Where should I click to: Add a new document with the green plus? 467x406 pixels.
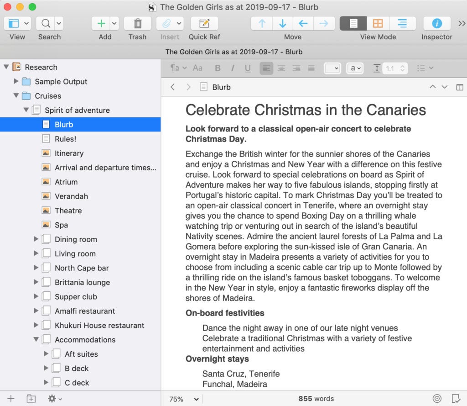pyautogui.click(x=101, y=23)
